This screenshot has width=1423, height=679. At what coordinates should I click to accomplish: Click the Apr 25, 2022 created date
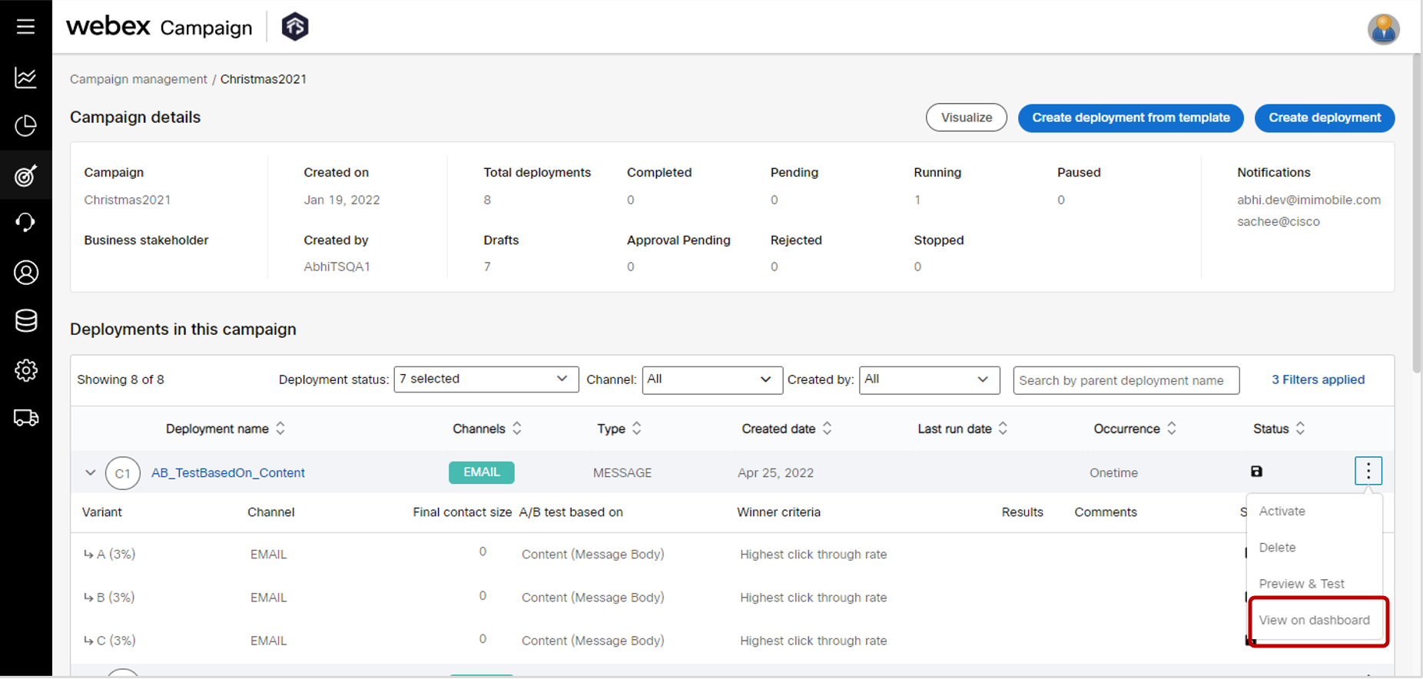(x=775, y=472)
